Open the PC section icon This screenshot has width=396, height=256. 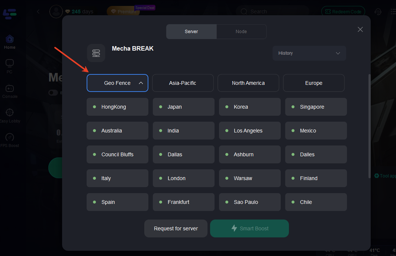click(x=10, y=64)
